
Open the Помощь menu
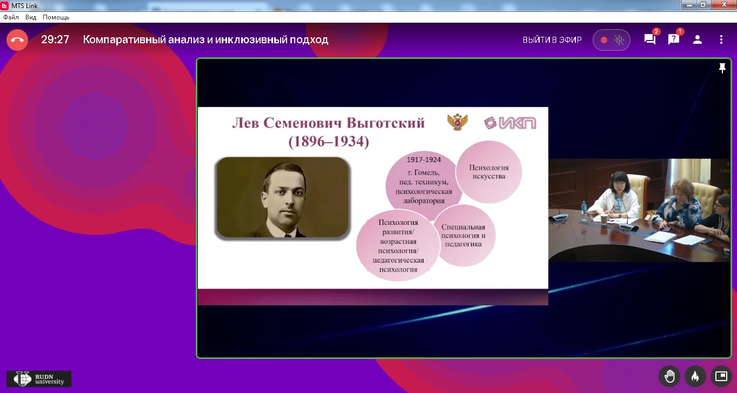click(56, 17)
